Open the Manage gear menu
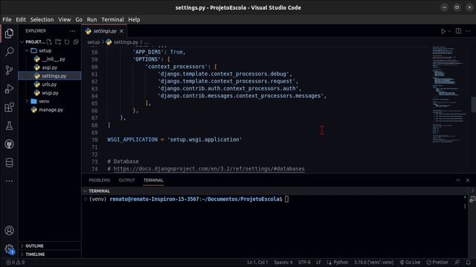 point(9,249)
